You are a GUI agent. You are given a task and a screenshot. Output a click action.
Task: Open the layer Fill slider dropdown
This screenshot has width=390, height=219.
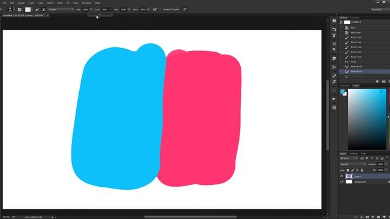point(386,170)
